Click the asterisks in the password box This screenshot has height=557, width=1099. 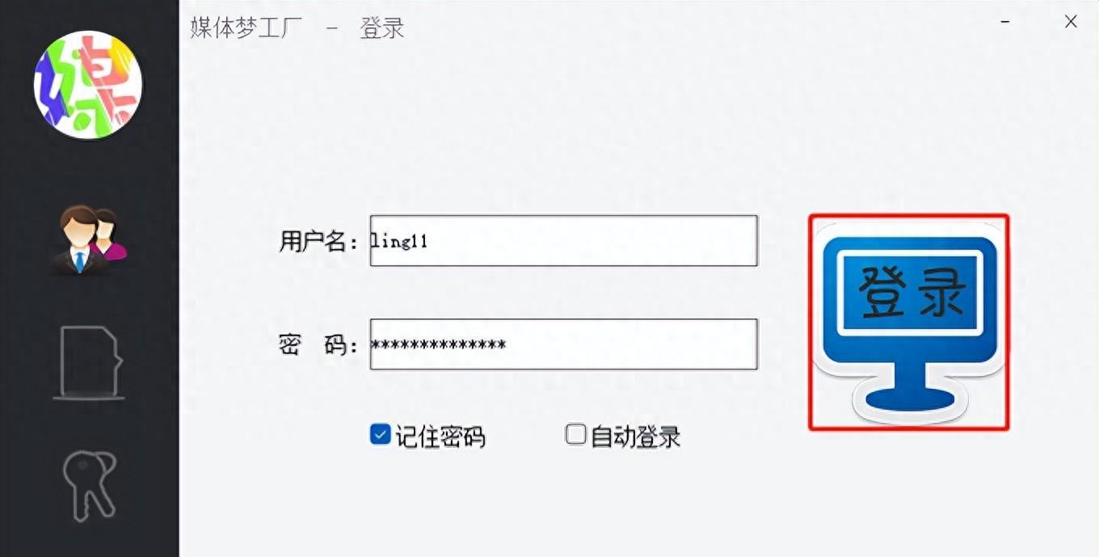click(x=438, y=345)
